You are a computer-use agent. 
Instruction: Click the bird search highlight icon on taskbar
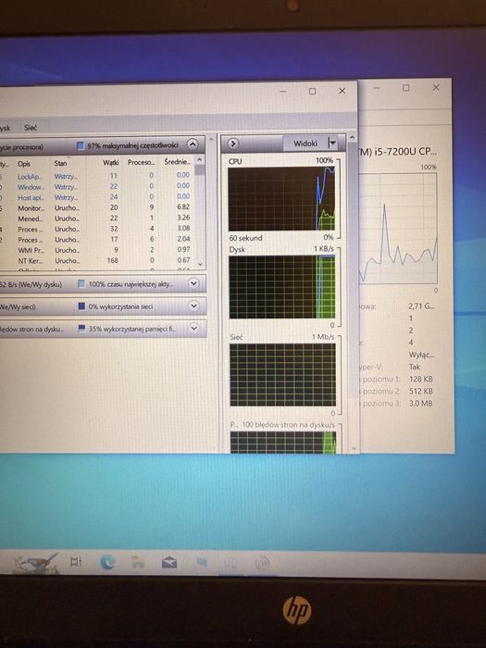pos(36,562)
